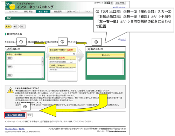Click the インターネットバンキング title text
Screen dimensions: 175x136
(x=35, y=7)
